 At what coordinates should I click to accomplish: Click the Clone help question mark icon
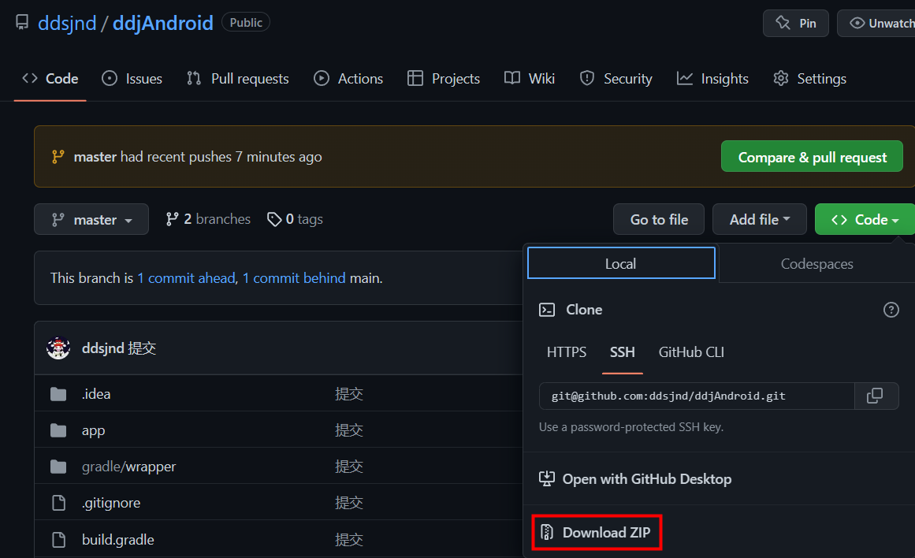[891, 310]
